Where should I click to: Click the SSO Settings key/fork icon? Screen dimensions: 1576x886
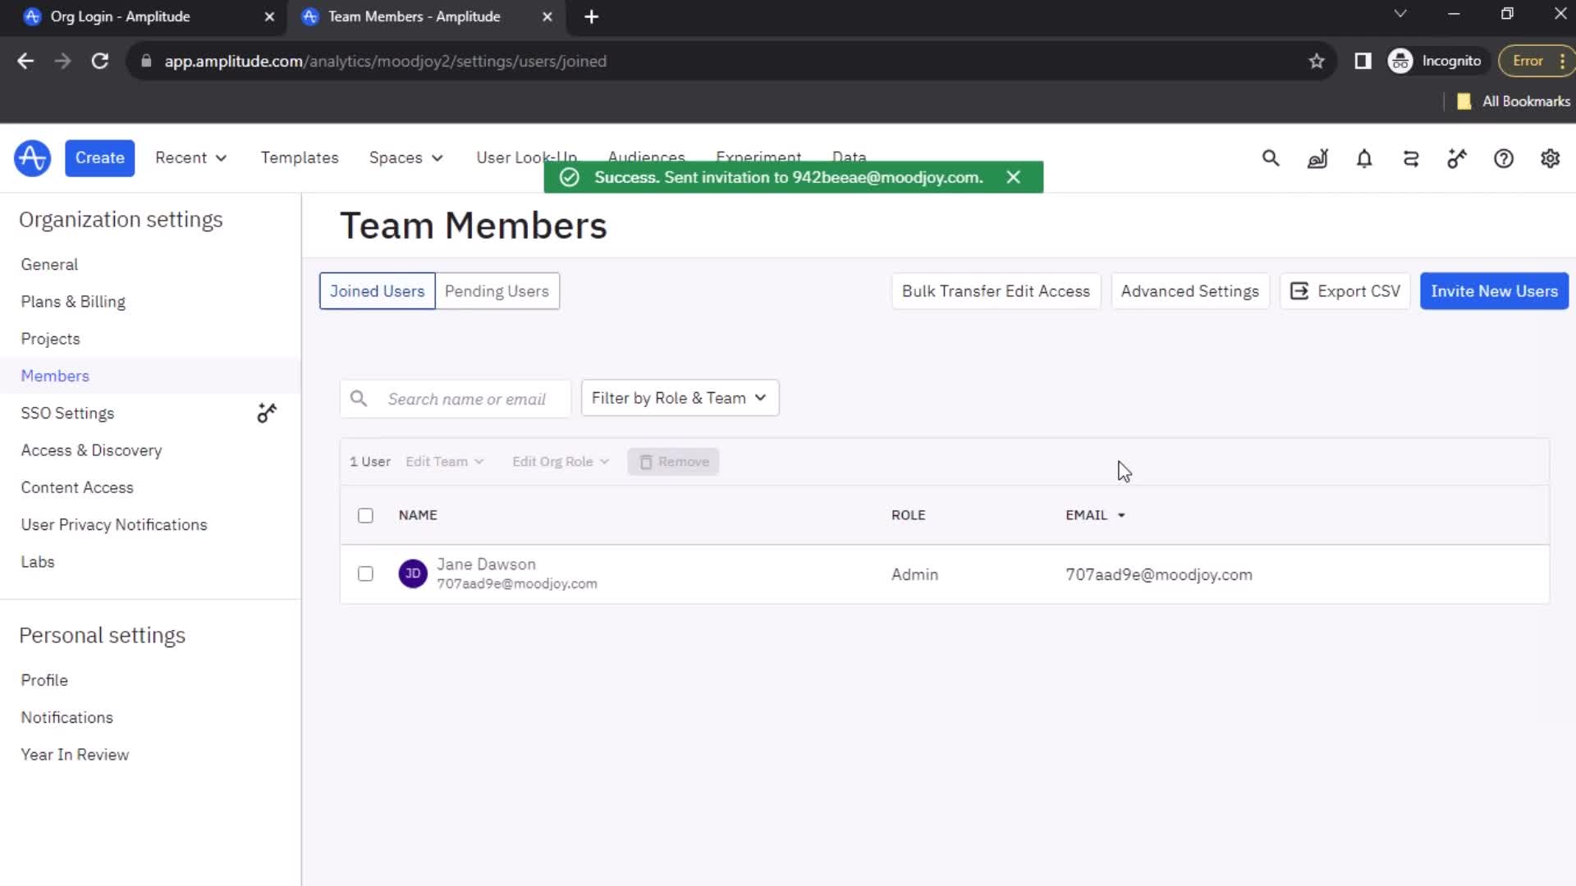[268, 413]
